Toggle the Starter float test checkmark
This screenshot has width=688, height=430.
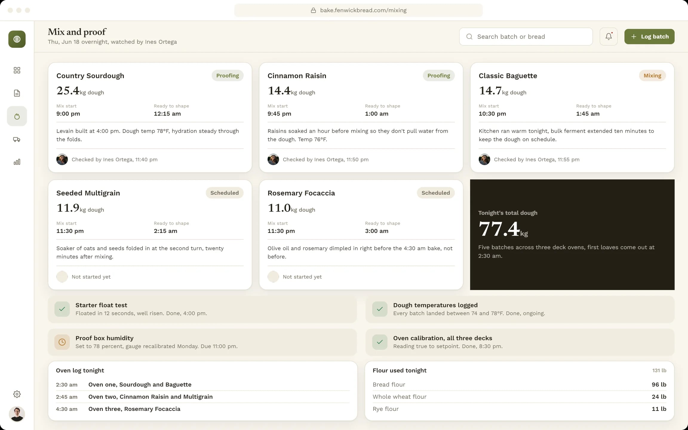point(62,309)
